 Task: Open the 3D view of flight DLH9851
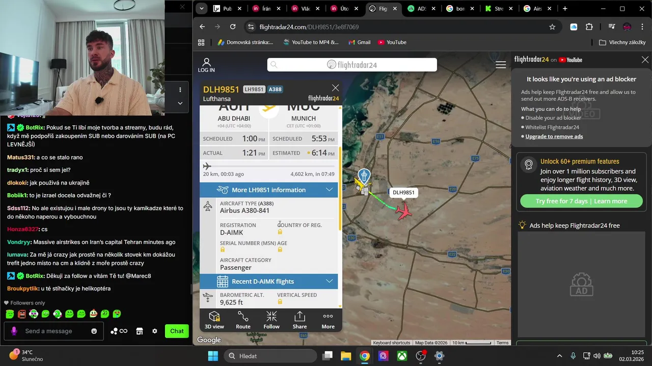pyautogui.click(x=214, y=320)
